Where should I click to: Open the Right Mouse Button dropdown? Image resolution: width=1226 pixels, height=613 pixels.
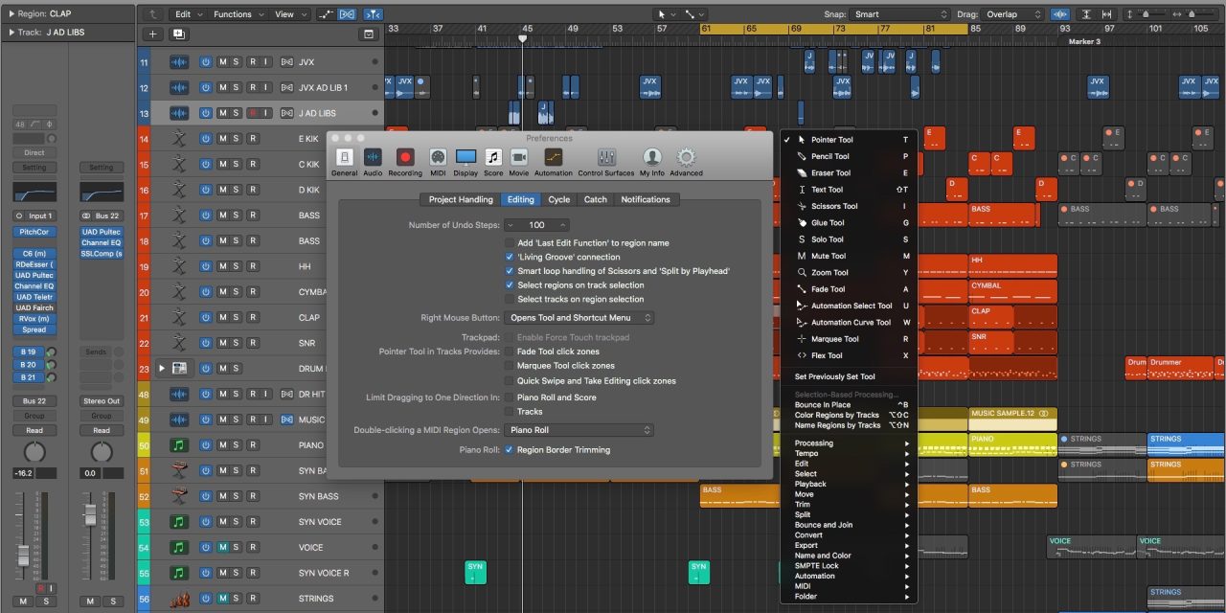point(580,318)
